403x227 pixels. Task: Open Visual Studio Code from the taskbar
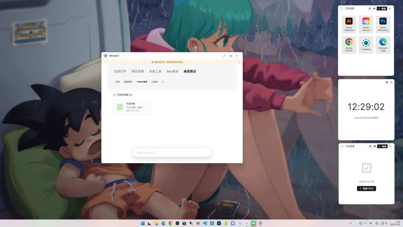click(204, 223)
